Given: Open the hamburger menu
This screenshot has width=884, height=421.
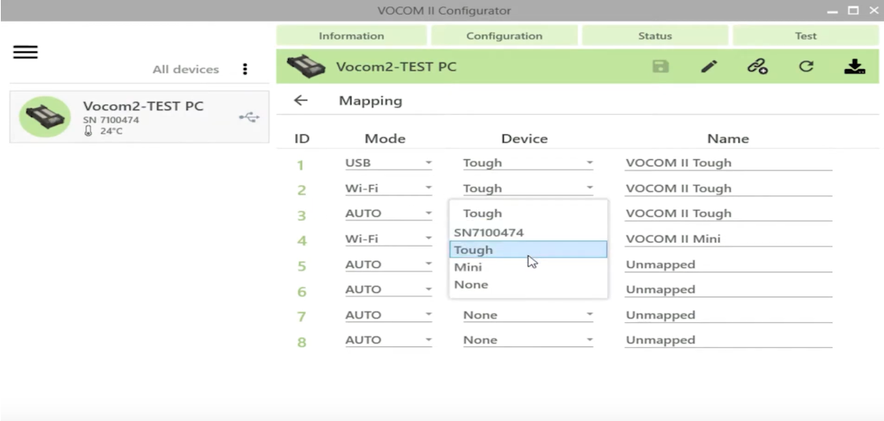Looking at the screenshot, I should coord(26,52).
